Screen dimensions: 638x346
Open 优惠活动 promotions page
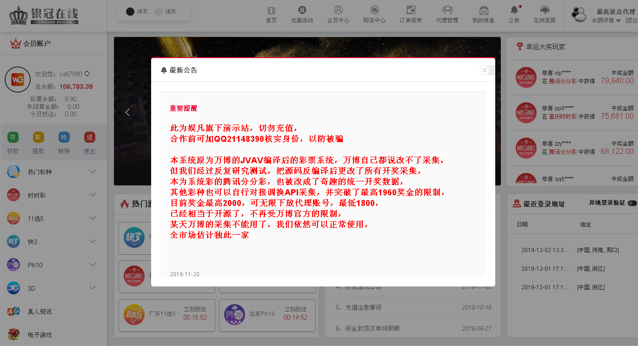[302, 15]
